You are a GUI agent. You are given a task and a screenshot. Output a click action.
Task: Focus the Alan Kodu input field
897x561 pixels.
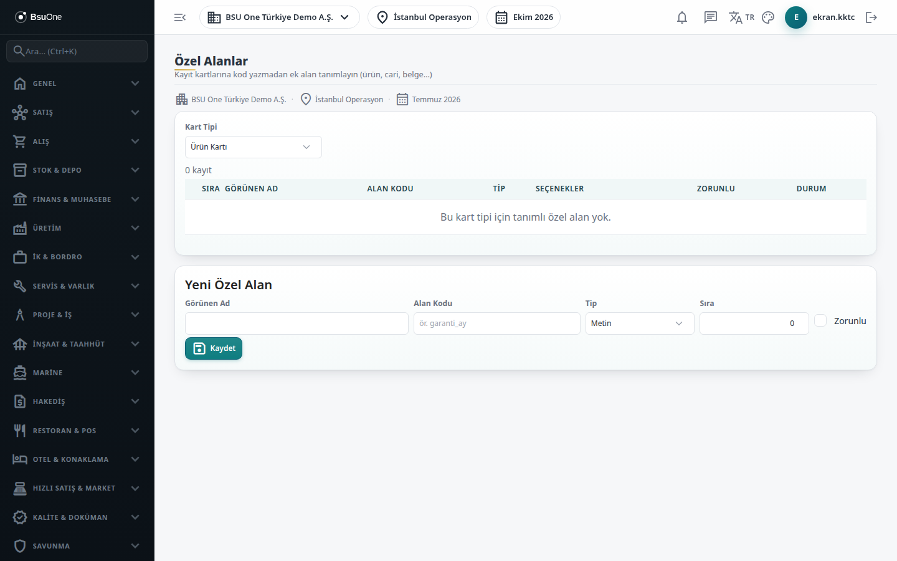497,324
